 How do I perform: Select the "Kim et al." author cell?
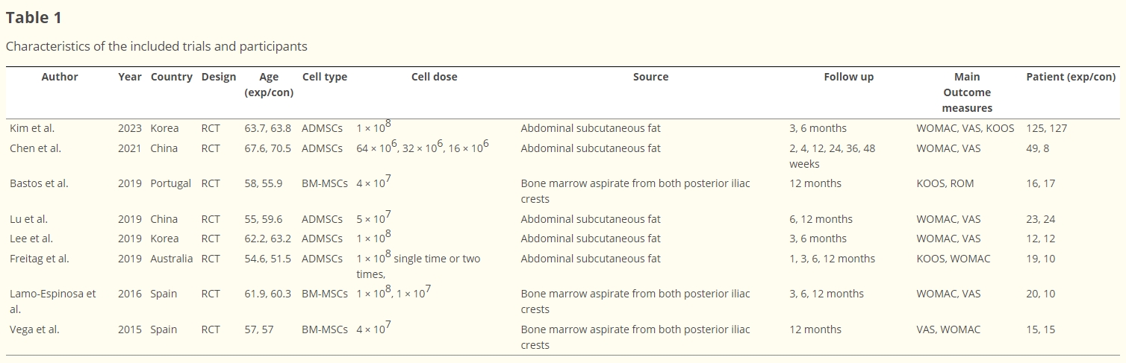pyautogui.click(x=32, y=128)
